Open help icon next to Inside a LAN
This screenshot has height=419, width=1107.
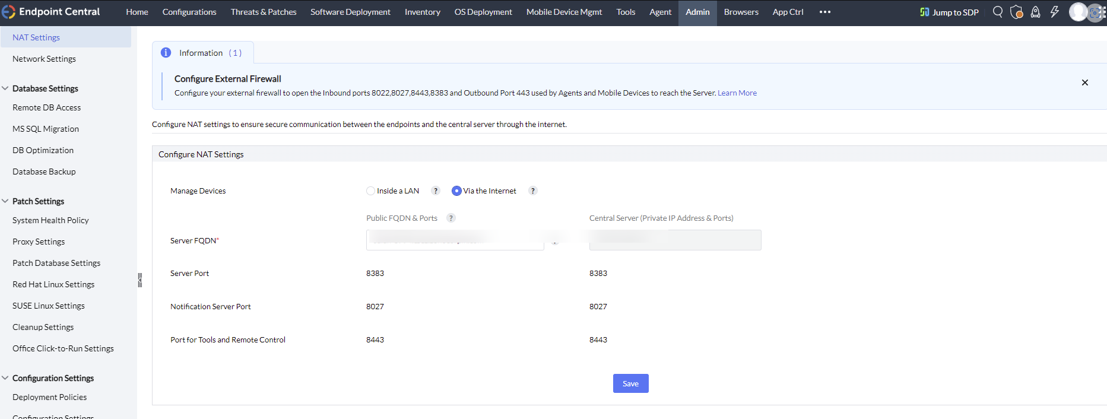436,191
